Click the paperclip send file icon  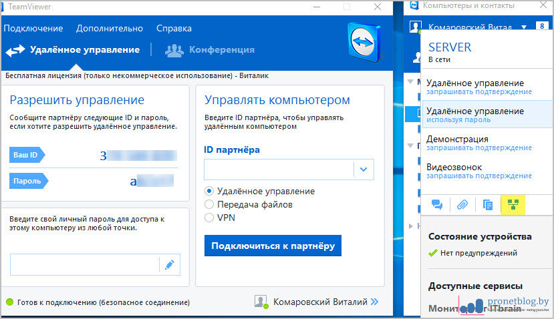462,205
